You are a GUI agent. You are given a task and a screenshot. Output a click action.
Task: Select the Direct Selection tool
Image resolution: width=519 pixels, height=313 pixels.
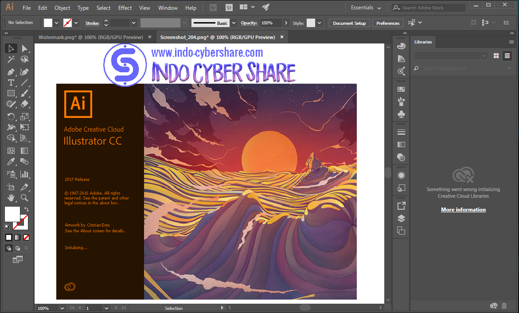(x=24, y=48)
